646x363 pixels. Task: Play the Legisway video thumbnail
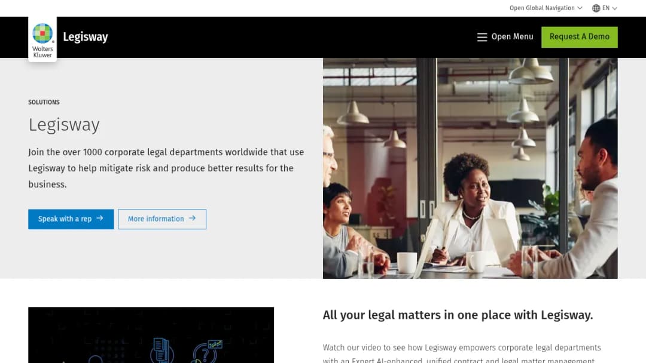[x=151, y=334]
